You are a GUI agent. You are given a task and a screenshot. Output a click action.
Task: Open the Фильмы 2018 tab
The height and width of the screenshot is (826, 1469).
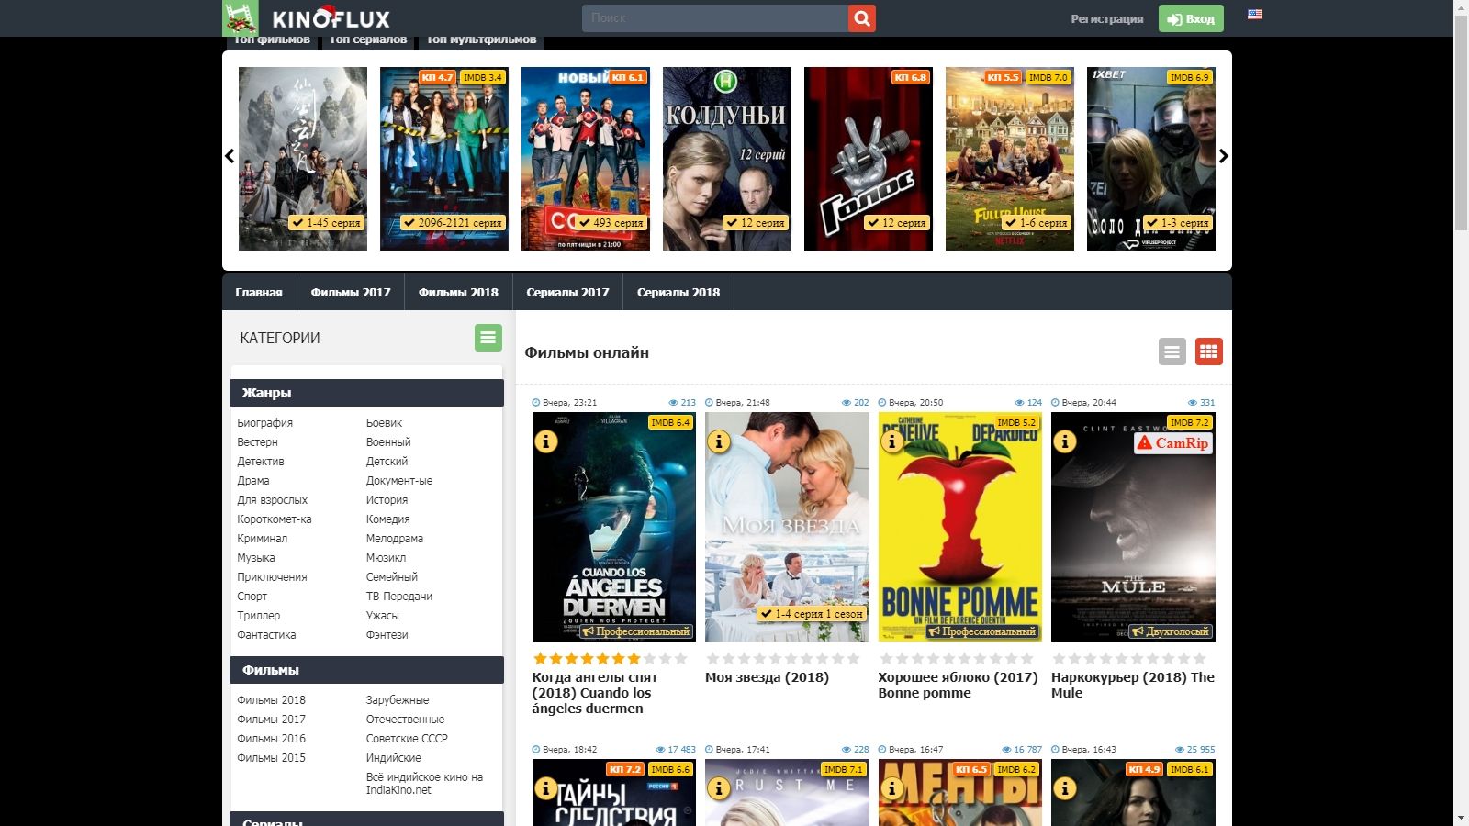tap(458, 293)
